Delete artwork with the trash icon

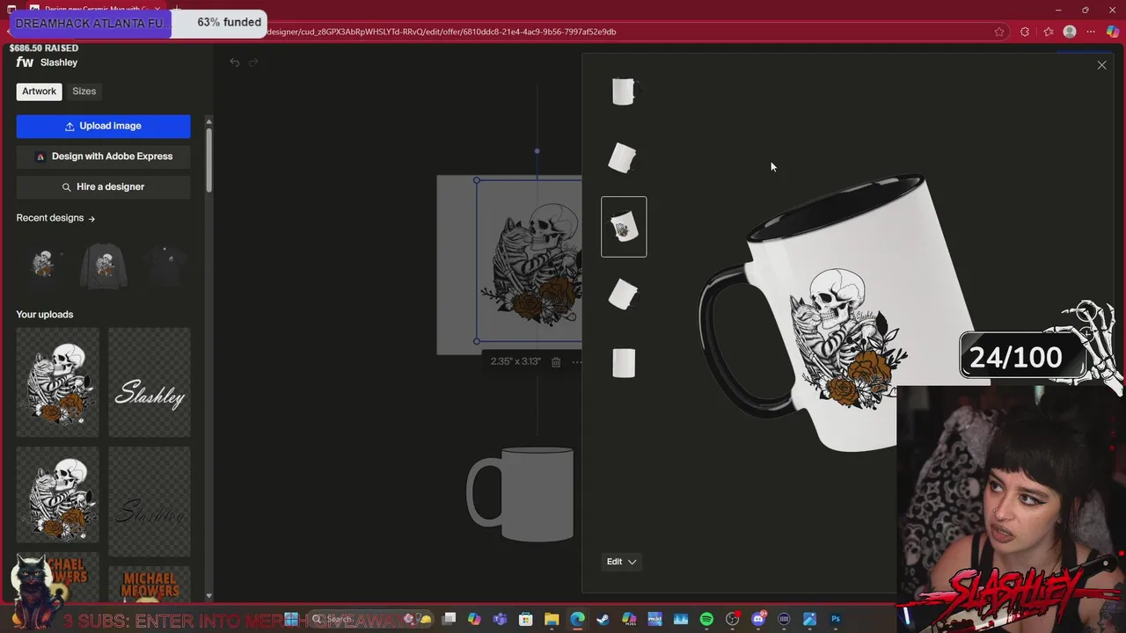point(556,361)
